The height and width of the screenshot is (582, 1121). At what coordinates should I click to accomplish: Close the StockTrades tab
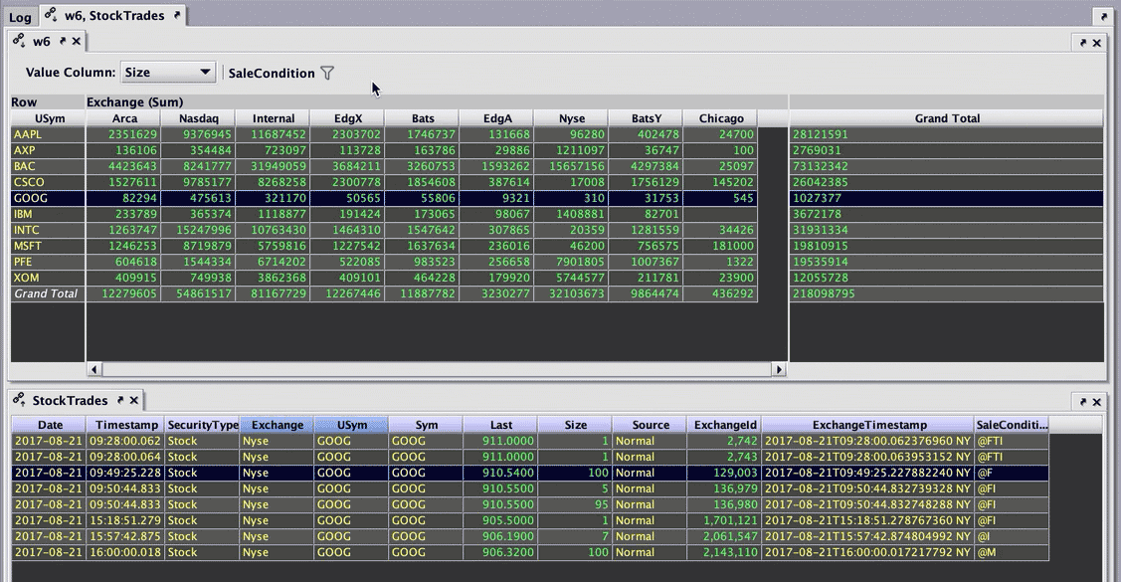pyautogui.click(x=133, y=400)
